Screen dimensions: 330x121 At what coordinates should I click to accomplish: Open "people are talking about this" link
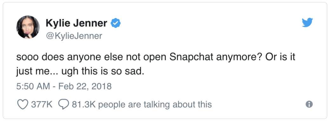click(x=155, y=105)
